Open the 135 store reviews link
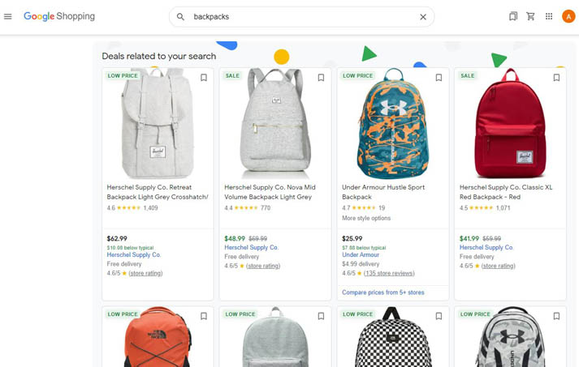 (x=389, y=273)
